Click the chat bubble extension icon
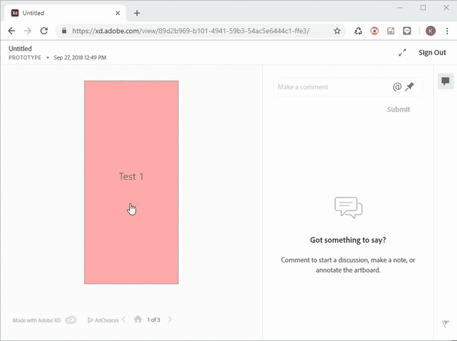Screen dimensions: 457x341 pyautogui.click(x=407, y=31)
